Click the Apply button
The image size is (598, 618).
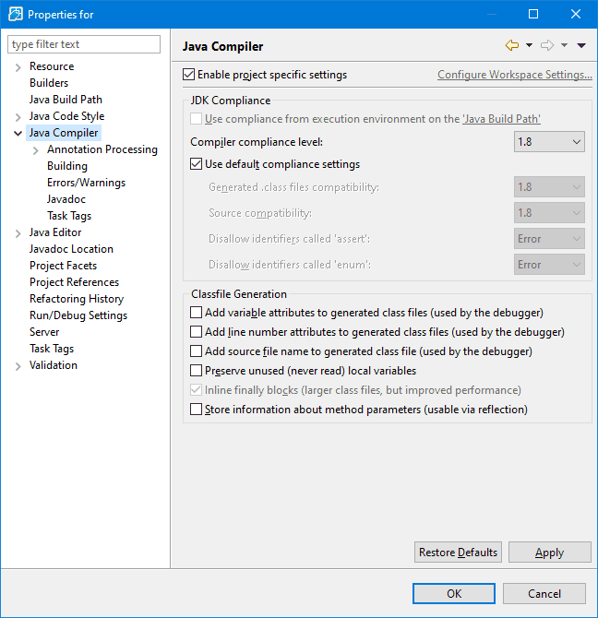point(549,553)
